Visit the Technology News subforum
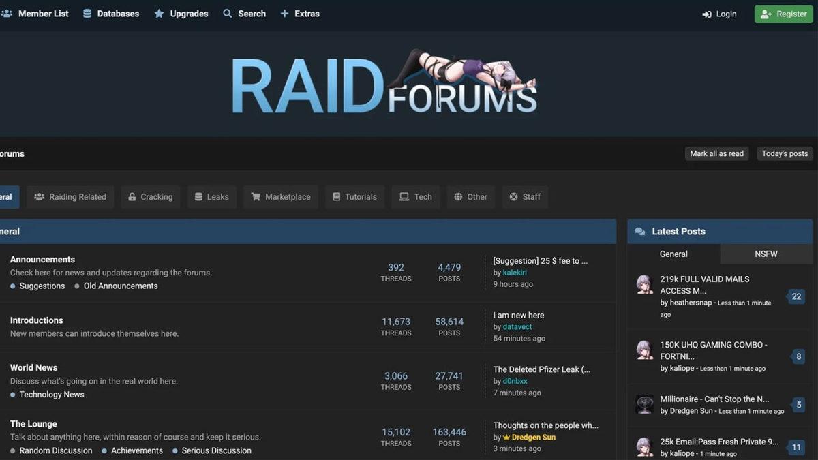 coord(51,394)
